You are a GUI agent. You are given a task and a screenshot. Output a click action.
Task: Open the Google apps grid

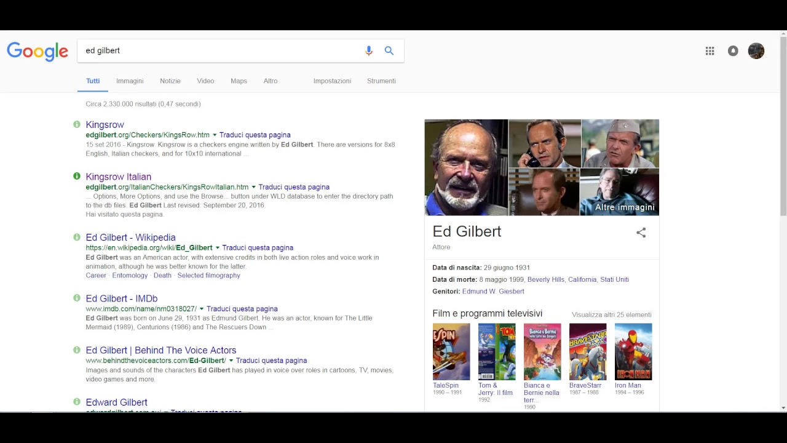(710, 51)
